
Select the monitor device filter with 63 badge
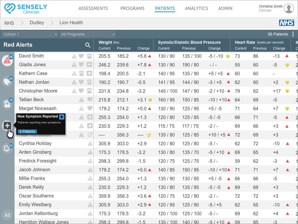click(x=7, y=148)
